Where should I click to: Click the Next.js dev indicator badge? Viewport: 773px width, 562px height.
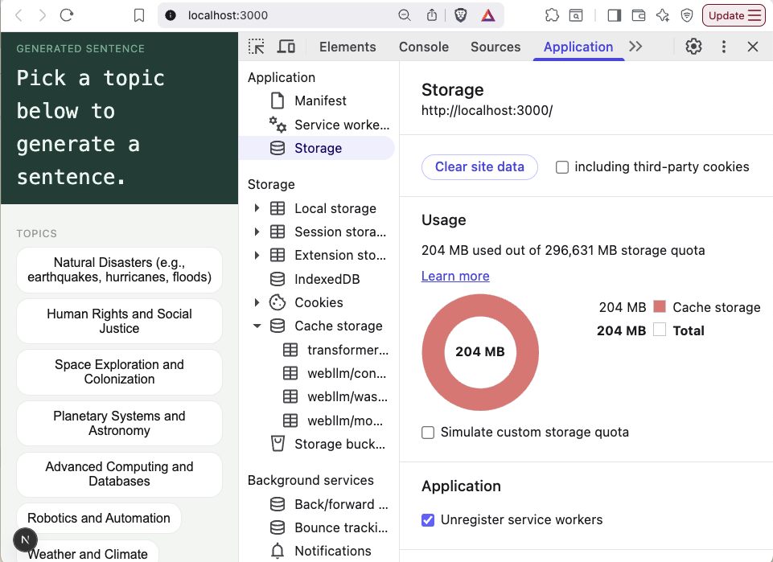click(x=25, y=539)
